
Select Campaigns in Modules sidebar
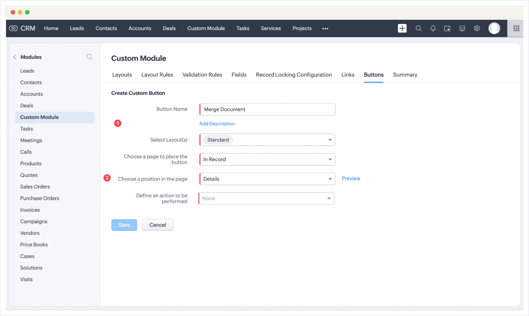point(33,222)
